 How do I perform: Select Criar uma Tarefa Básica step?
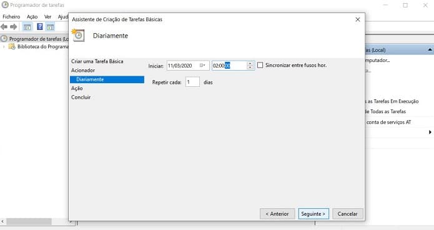click(97, 61)
